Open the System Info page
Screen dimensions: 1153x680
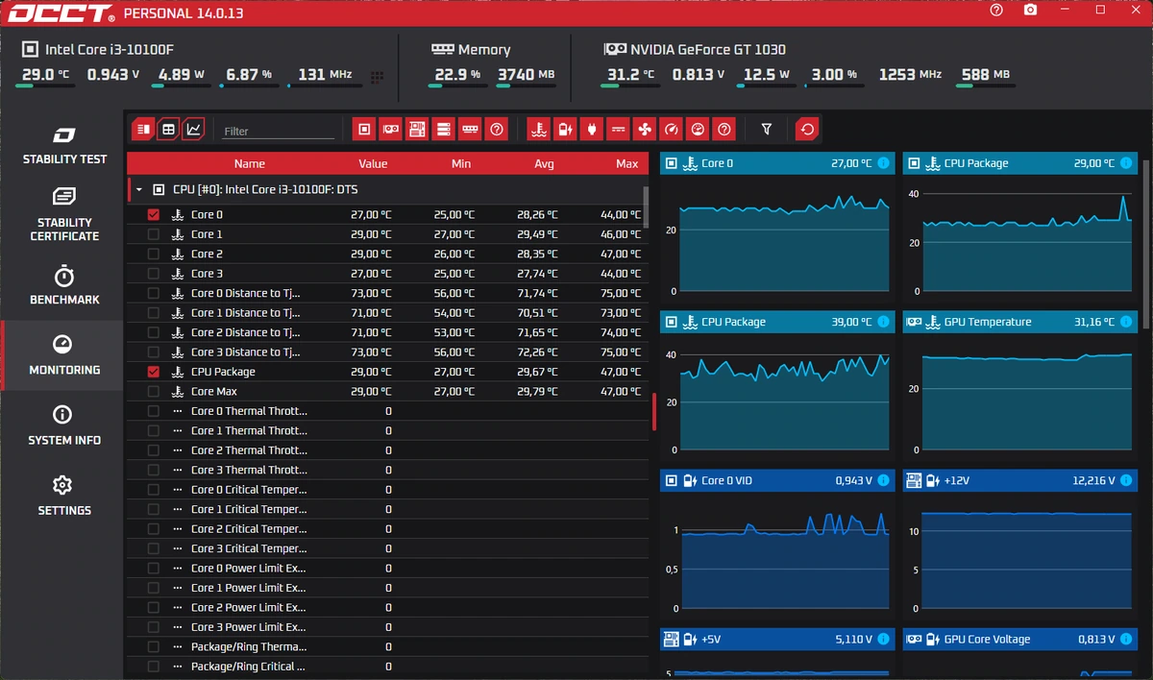[64, 426]
